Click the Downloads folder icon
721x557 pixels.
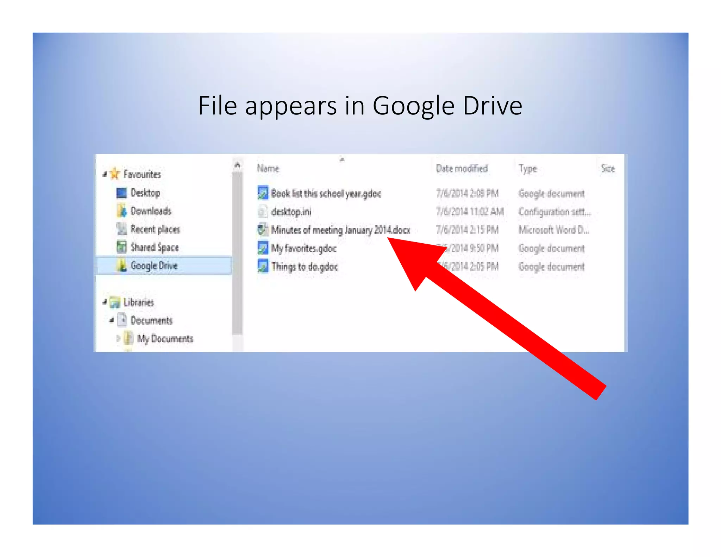[x=121, y=211]
